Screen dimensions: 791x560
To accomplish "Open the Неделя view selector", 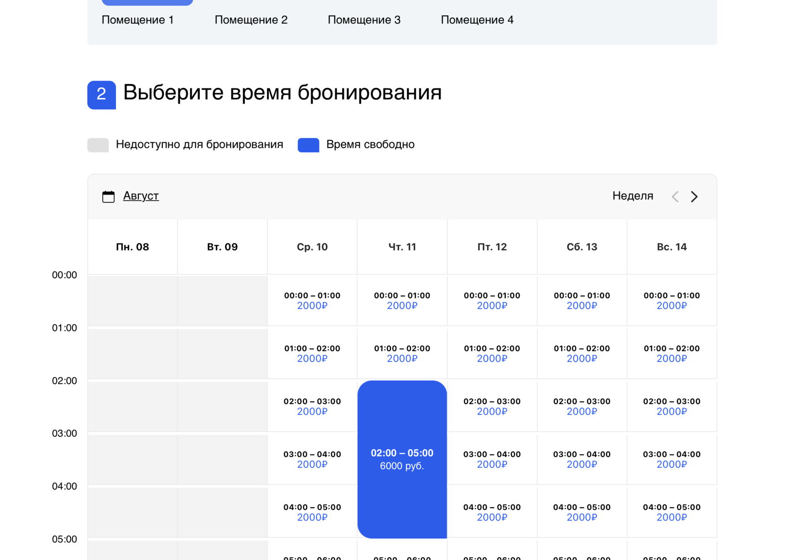I will (632, 196).
